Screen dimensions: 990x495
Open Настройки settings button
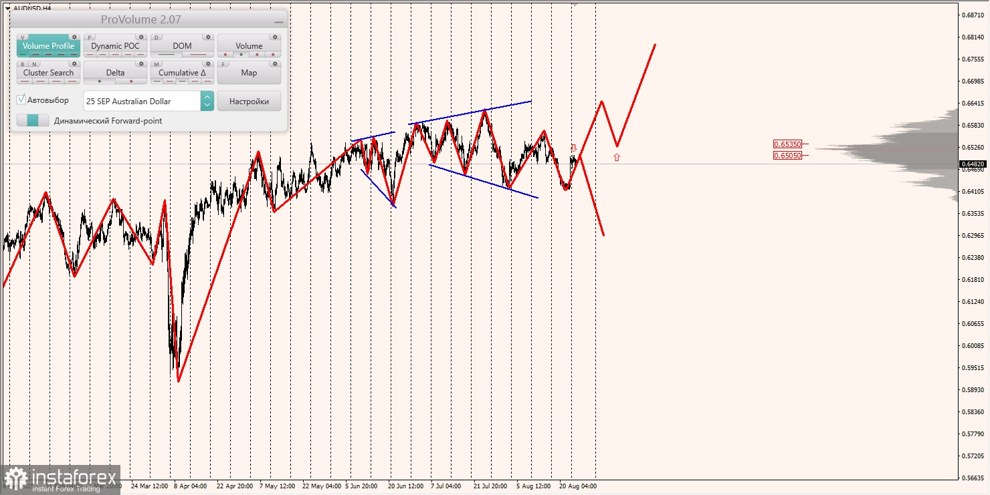coord(249,101)
